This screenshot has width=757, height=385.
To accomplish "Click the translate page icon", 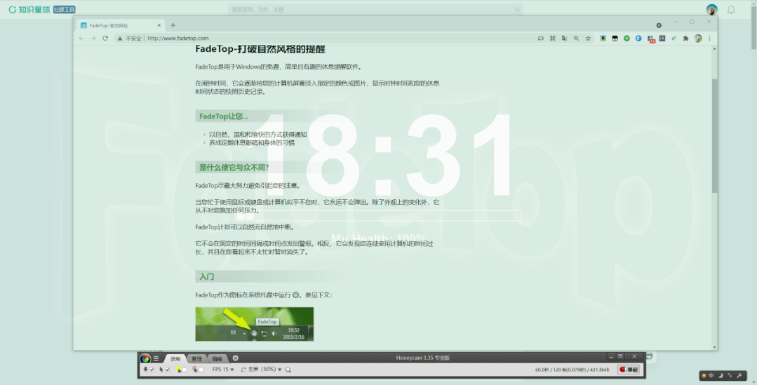I will point(564,38).
